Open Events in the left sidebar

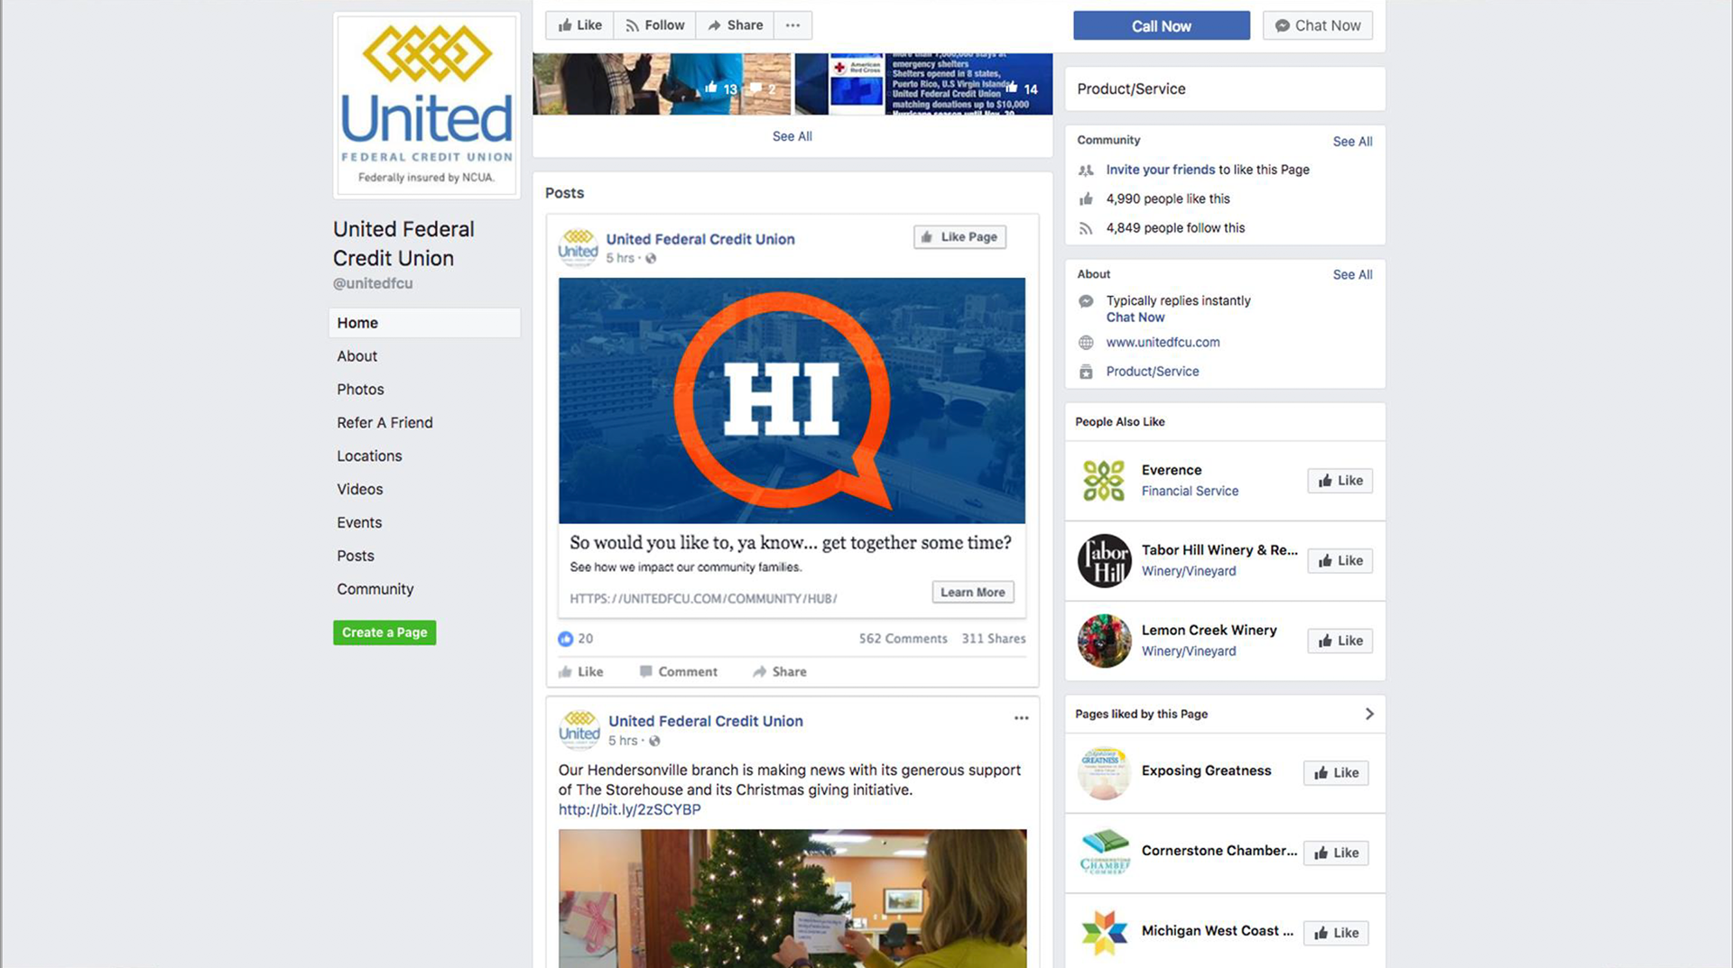tap(359, 522)
